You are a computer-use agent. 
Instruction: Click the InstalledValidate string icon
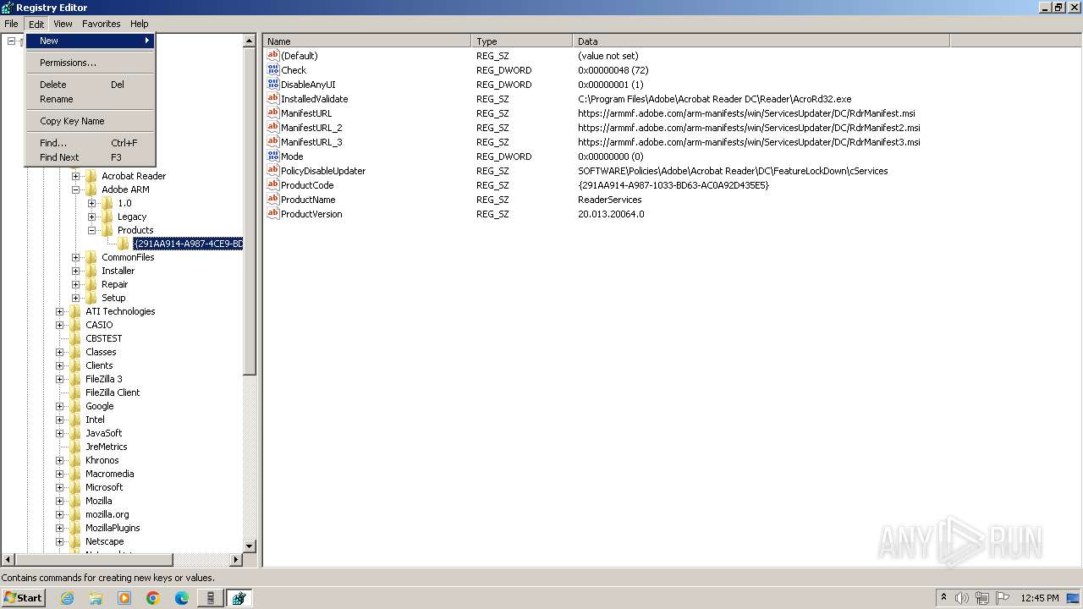(272, 98)
